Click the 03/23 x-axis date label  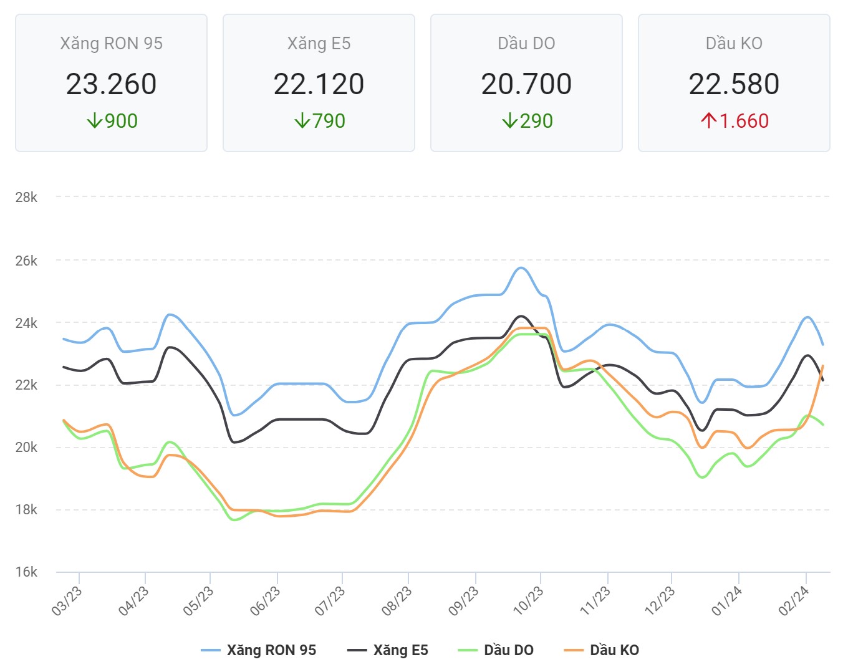click(67, 601)
